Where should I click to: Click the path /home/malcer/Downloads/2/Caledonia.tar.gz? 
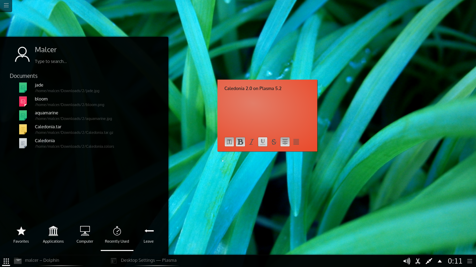74,132
